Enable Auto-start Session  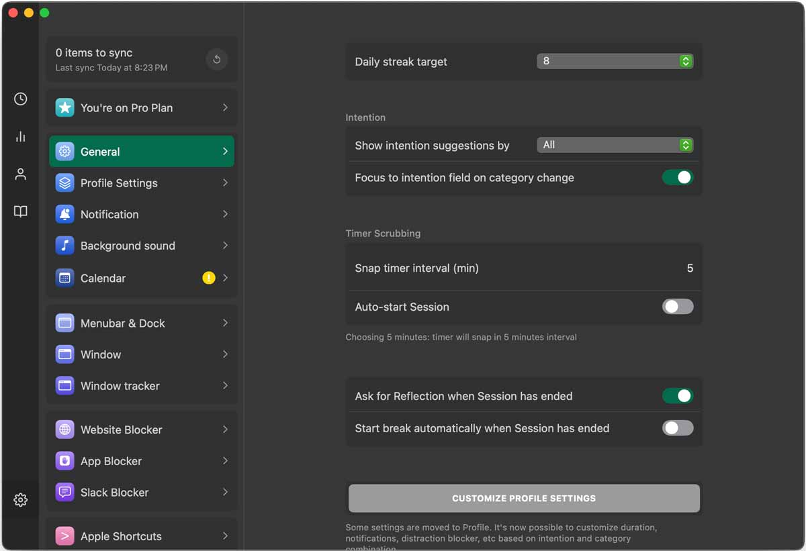pos(677,306)
